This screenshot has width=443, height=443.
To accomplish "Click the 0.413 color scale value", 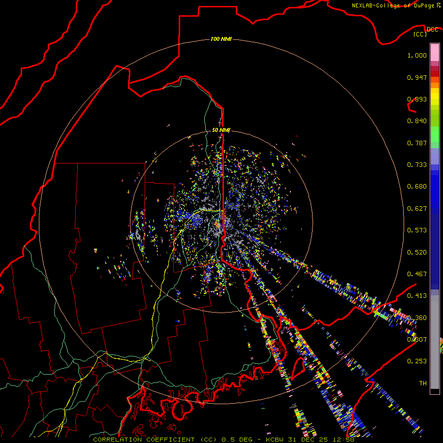I will point(417,296).
